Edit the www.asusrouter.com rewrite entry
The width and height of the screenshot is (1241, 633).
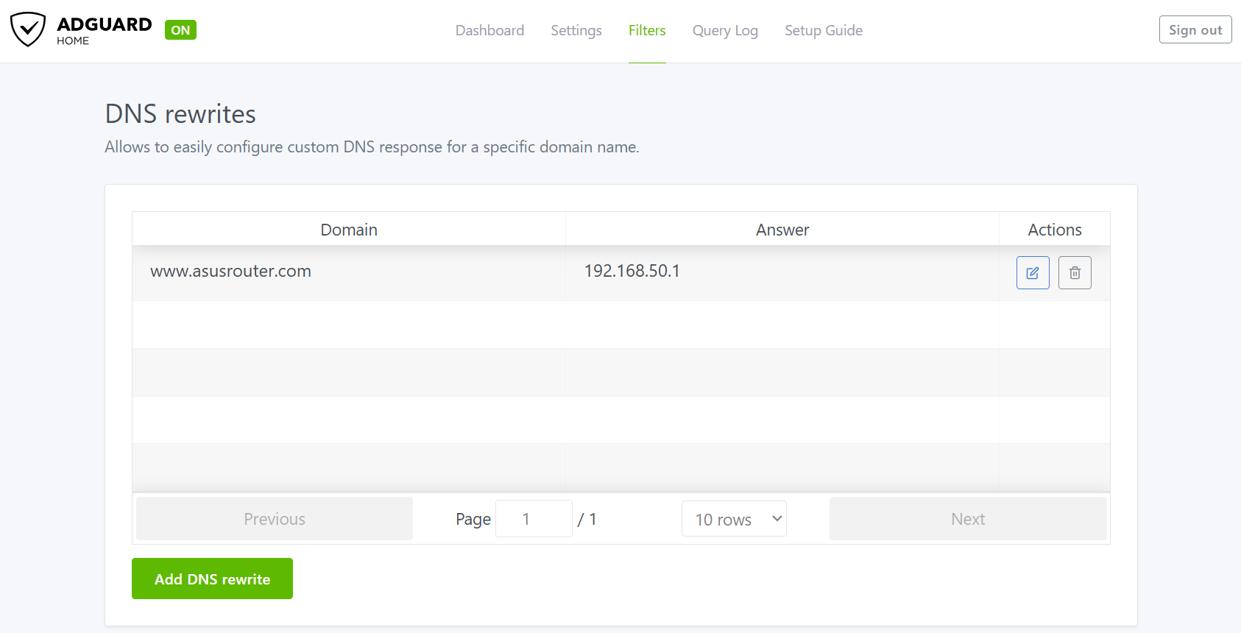[1032, 273]
